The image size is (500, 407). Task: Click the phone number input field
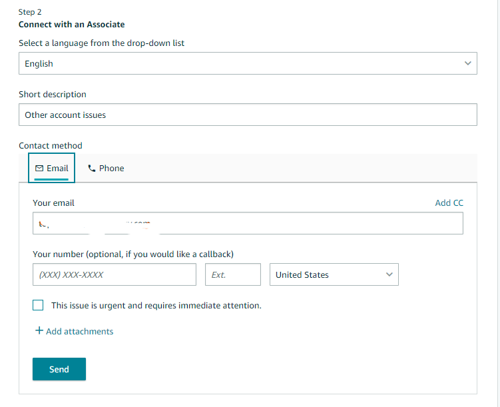(115, 274)
